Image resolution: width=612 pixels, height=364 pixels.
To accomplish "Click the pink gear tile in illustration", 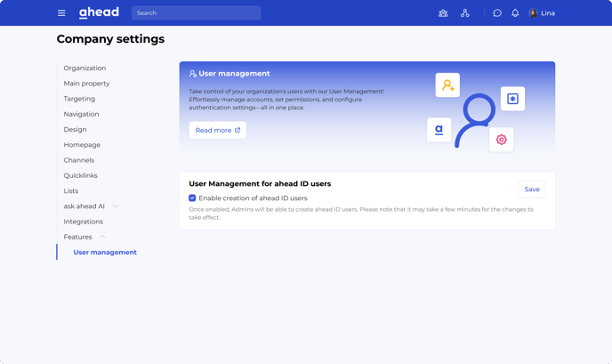I will click(502, 140).
